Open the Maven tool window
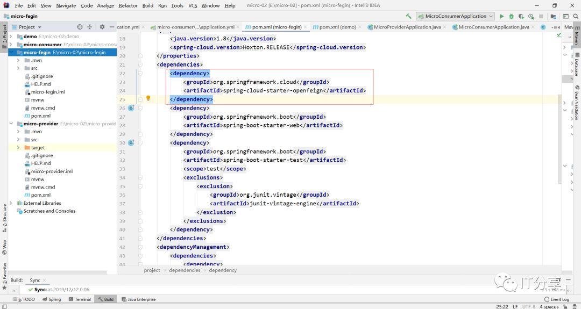This screenshot has width=581, height=309. point(577,35)
